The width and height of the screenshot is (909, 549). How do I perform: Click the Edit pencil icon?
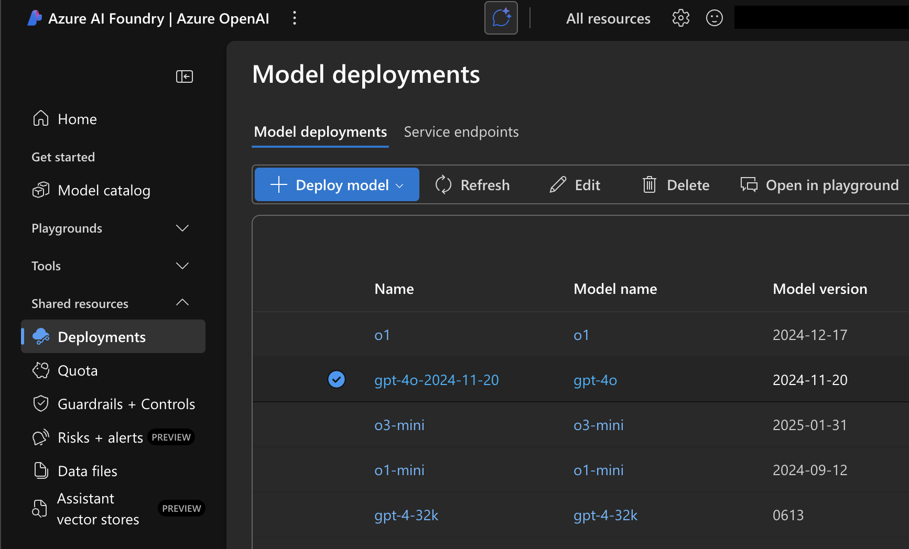click(x=558, y=185)
